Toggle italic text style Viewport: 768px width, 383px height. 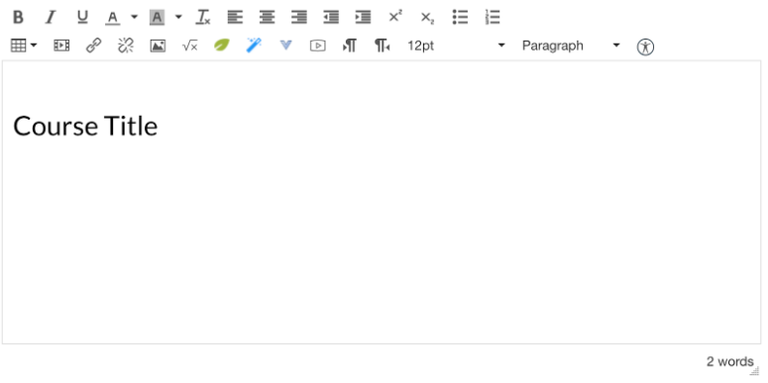(50, 17)
